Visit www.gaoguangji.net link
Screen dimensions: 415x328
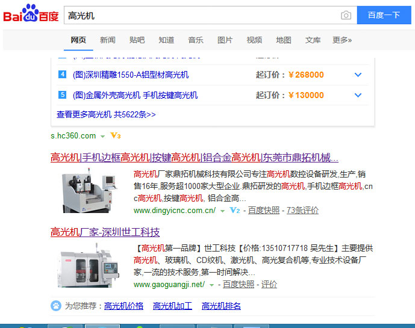coord(169,285)
